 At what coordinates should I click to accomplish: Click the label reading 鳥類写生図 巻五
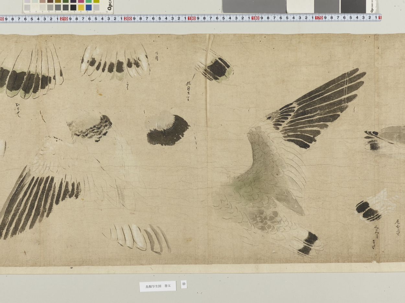158,286
